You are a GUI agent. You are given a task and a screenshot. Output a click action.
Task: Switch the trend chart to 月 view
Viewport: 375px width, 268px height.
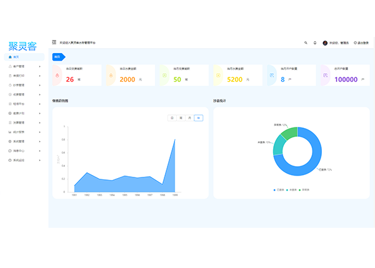(x=189, y=117)
